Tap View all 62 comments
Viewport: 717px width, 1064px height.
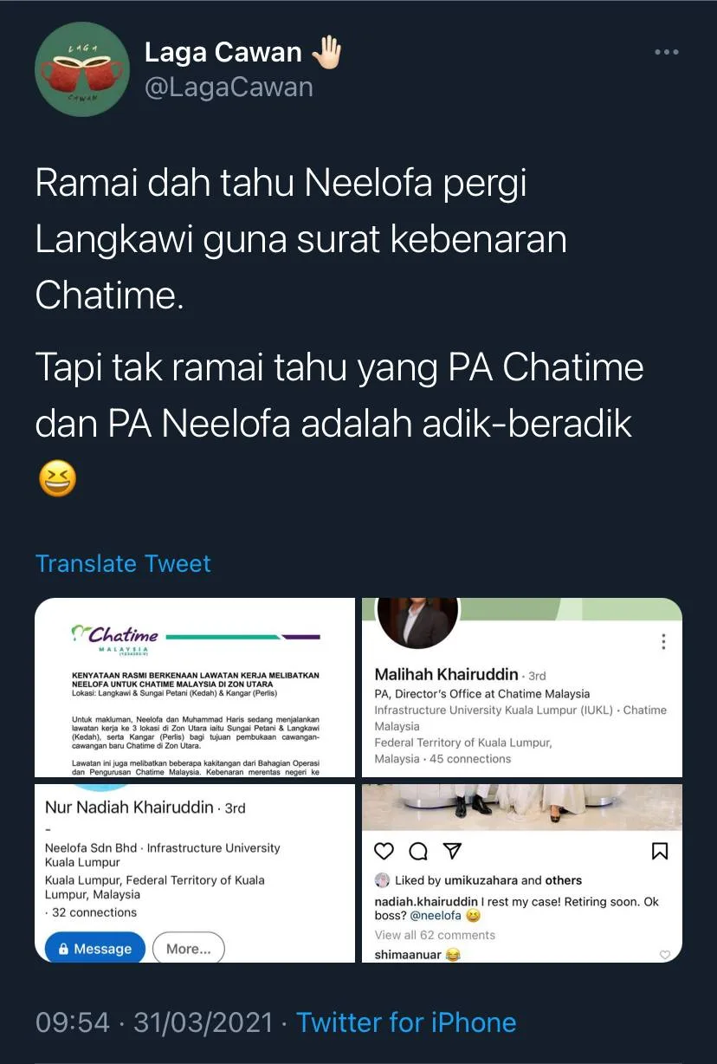pos(435,935)
